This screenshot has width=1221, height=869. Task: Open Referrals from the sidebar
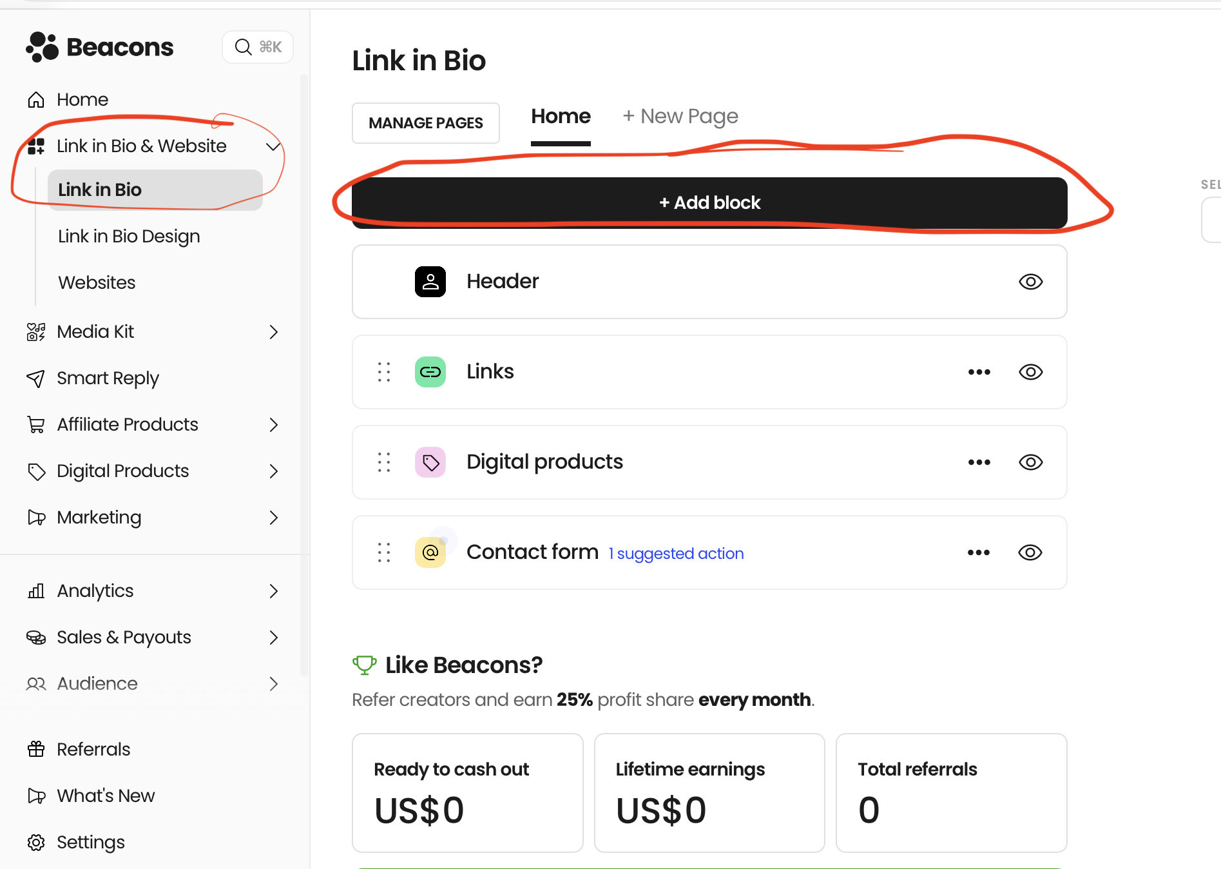click(x=93, y=749)
